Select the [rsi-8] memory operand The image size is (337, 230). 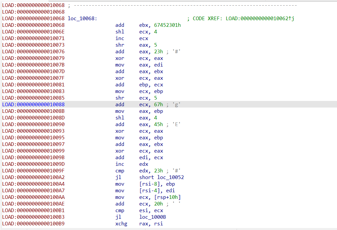point(149,184)
